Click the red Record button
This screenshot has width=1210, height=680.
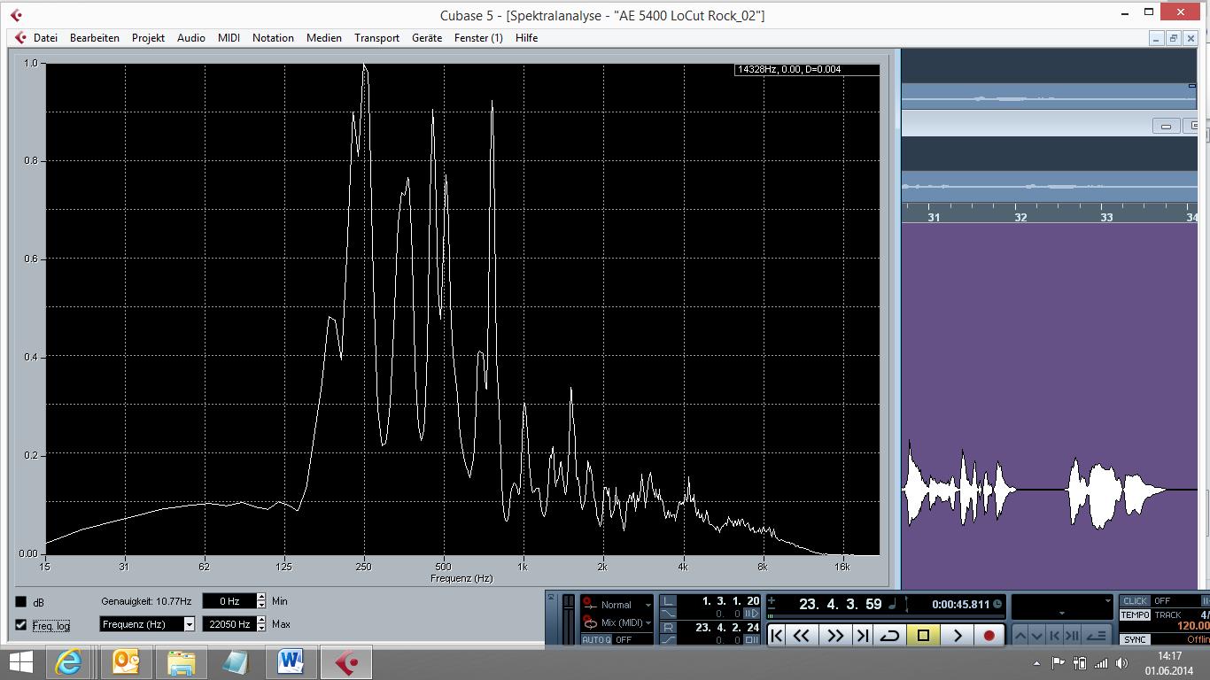[989, 635]
